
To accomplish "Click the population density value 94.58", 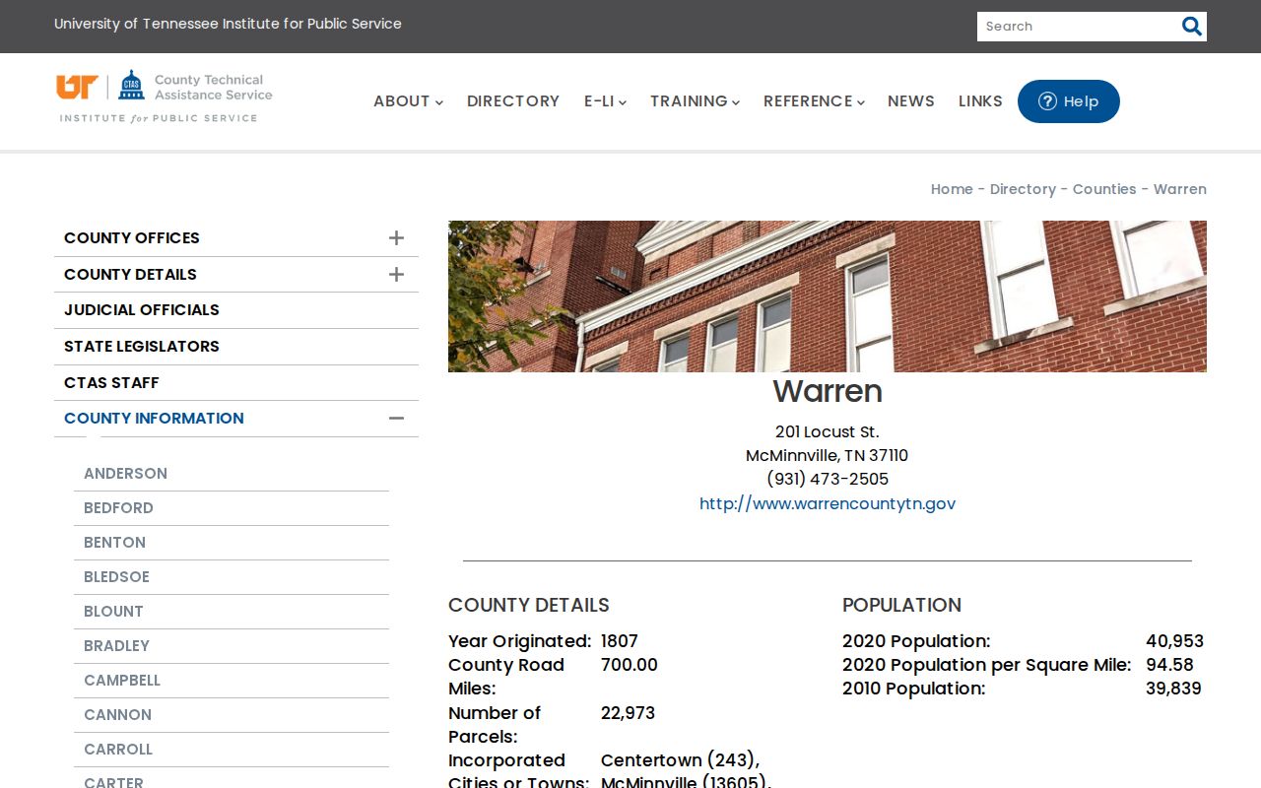I will 1169,665.
